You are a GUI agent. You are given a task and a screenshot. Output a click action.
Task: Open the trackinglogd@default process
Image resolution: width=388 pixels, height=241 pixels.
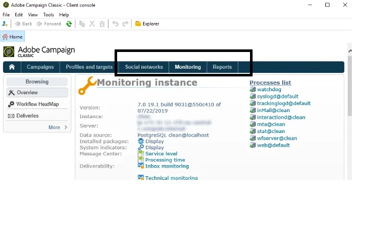click(284, 103)
